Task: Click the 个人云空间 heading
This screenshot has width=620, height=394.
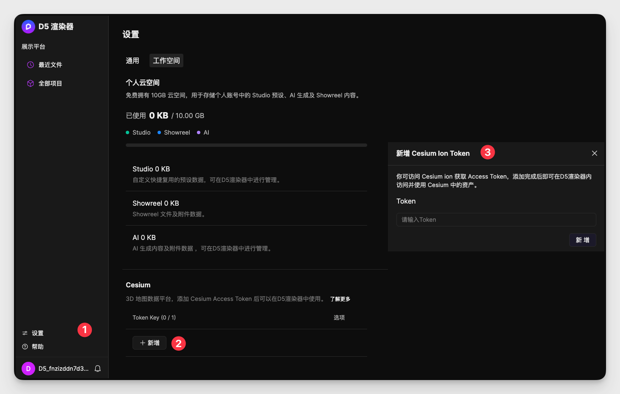Action: click(x=143, y=83)
